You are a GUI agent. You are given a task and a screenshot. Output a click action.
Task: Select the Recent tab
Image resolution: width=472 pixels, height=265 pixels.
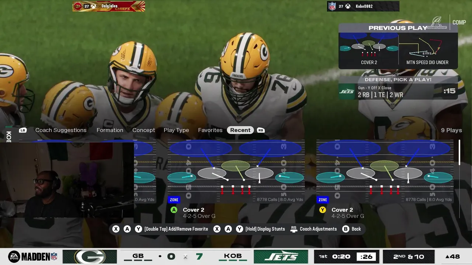240,130
